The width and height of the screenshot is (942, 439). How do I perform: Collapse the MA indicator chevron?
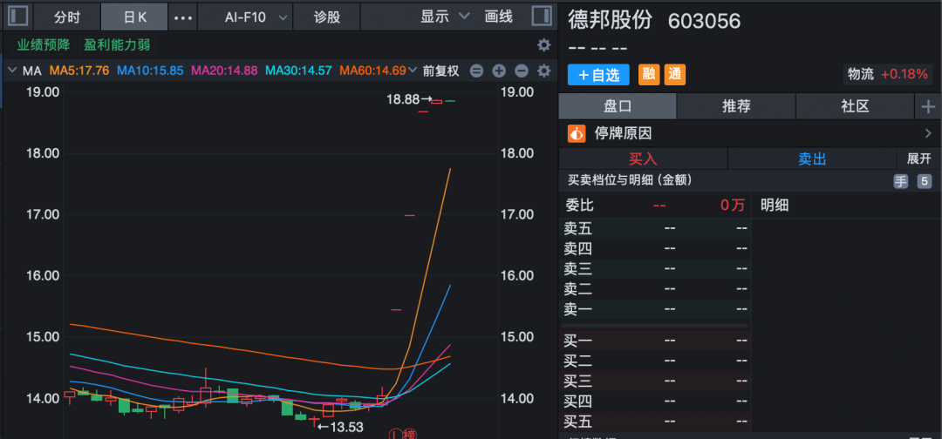(x=11, y=71)
